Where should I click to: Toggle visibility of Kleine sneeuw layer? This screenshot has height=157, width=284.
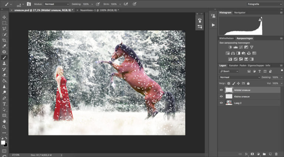pyautogui.click(x=222, y=96)
